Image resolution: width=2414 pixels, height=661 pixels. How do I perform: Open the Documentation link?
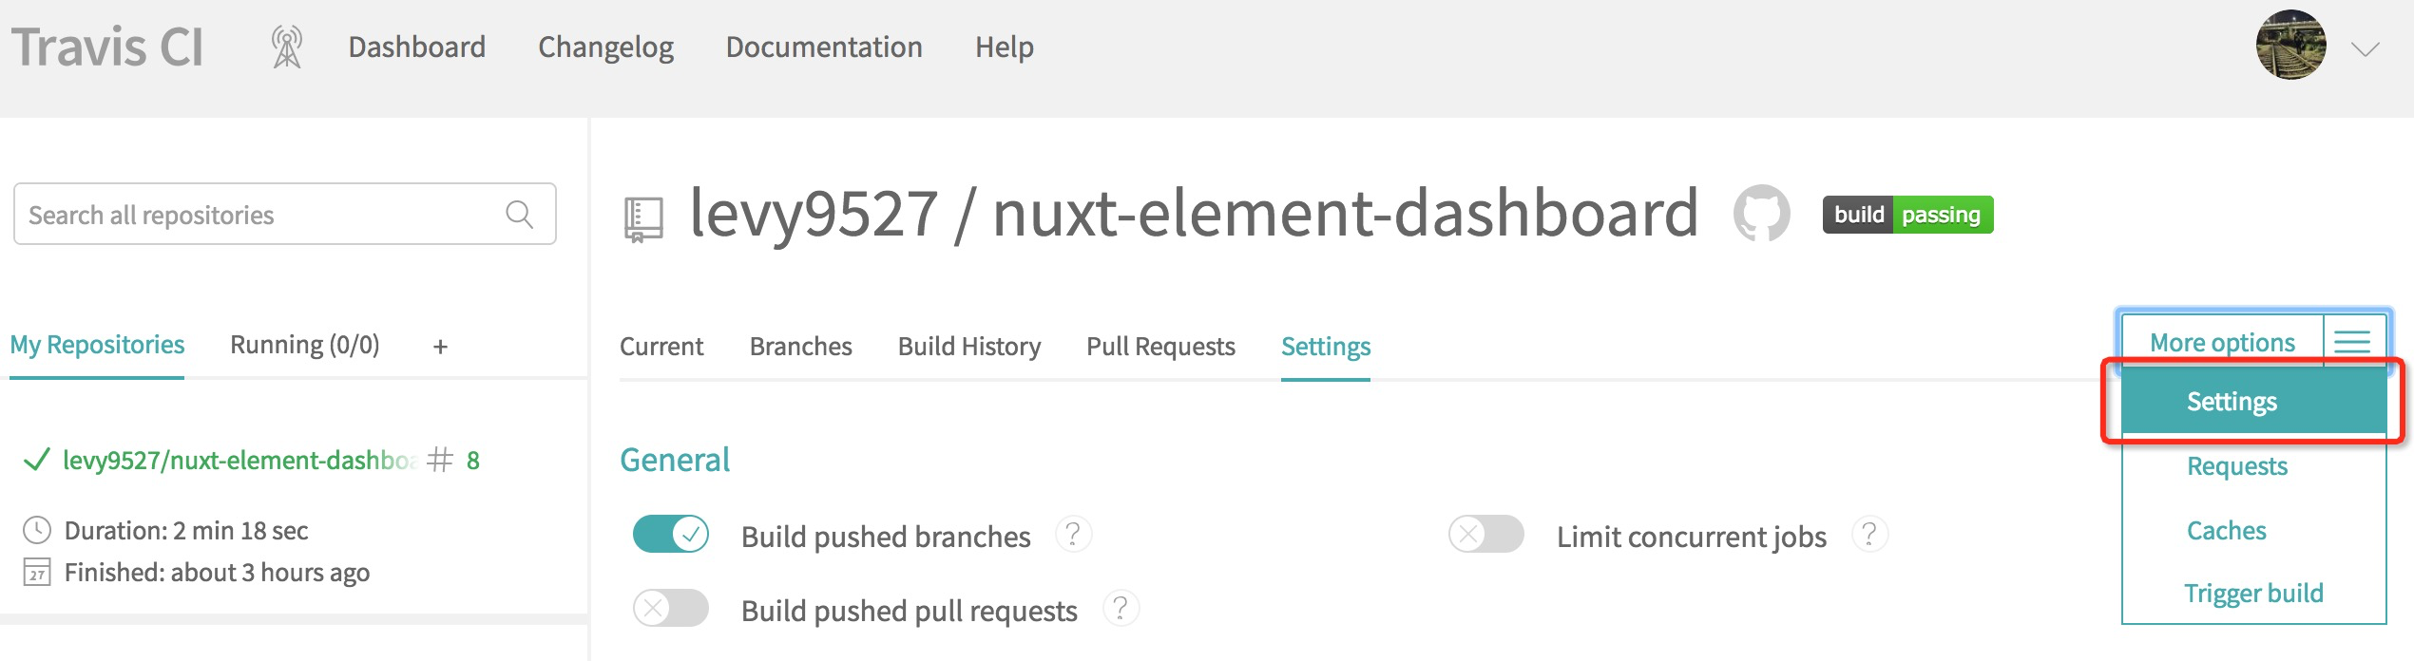(824, 47)
